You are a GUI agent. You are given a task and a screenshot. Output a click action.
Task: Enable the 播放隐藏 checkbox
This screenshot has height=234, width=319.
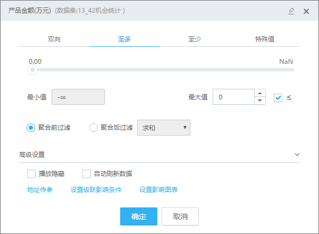[x=31, y=174]
